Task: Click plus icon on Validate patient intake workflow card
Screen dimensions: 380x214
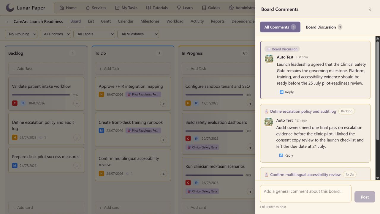Action: point(77,103)
